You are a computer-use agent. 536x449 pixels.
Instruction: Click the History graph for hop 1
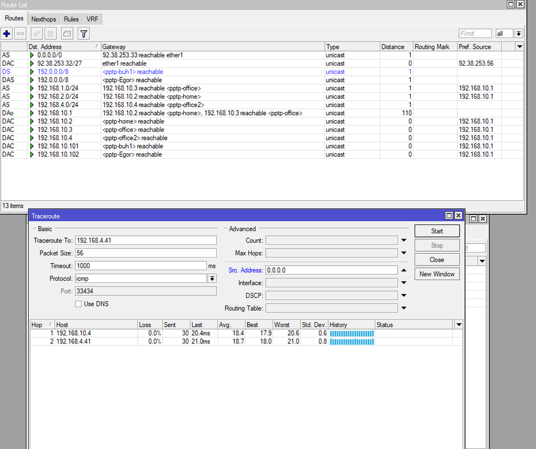(x=352, y=333)
